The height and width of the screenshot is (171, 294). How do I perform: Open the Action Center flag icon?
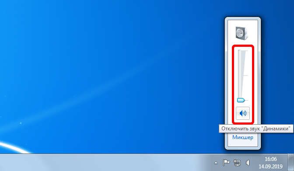[x=226, y=163]
